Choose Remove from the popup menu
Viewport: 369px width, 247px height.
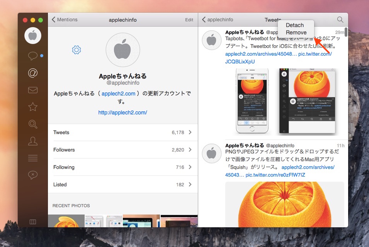coord(296,32)
